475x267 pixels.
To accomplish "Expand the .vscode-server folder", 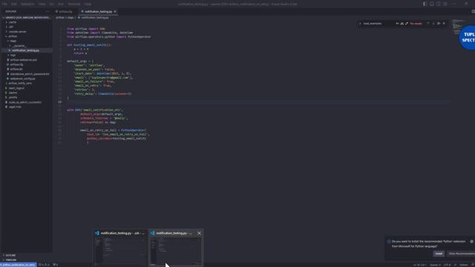I will 17,31.
